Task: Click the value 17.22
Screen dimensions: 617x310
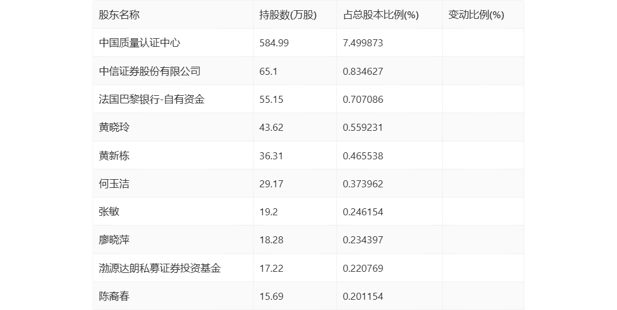Action: 271,268
